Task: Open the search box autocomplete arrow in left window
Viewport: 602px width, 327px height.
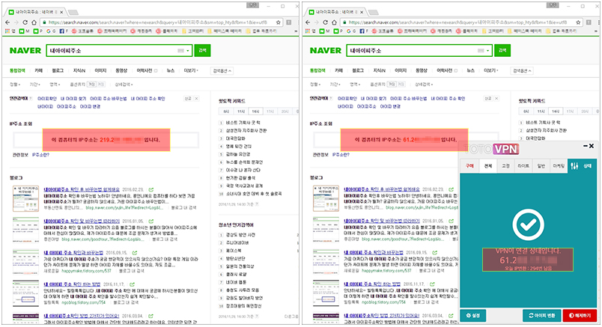Action: pos(187,51)
